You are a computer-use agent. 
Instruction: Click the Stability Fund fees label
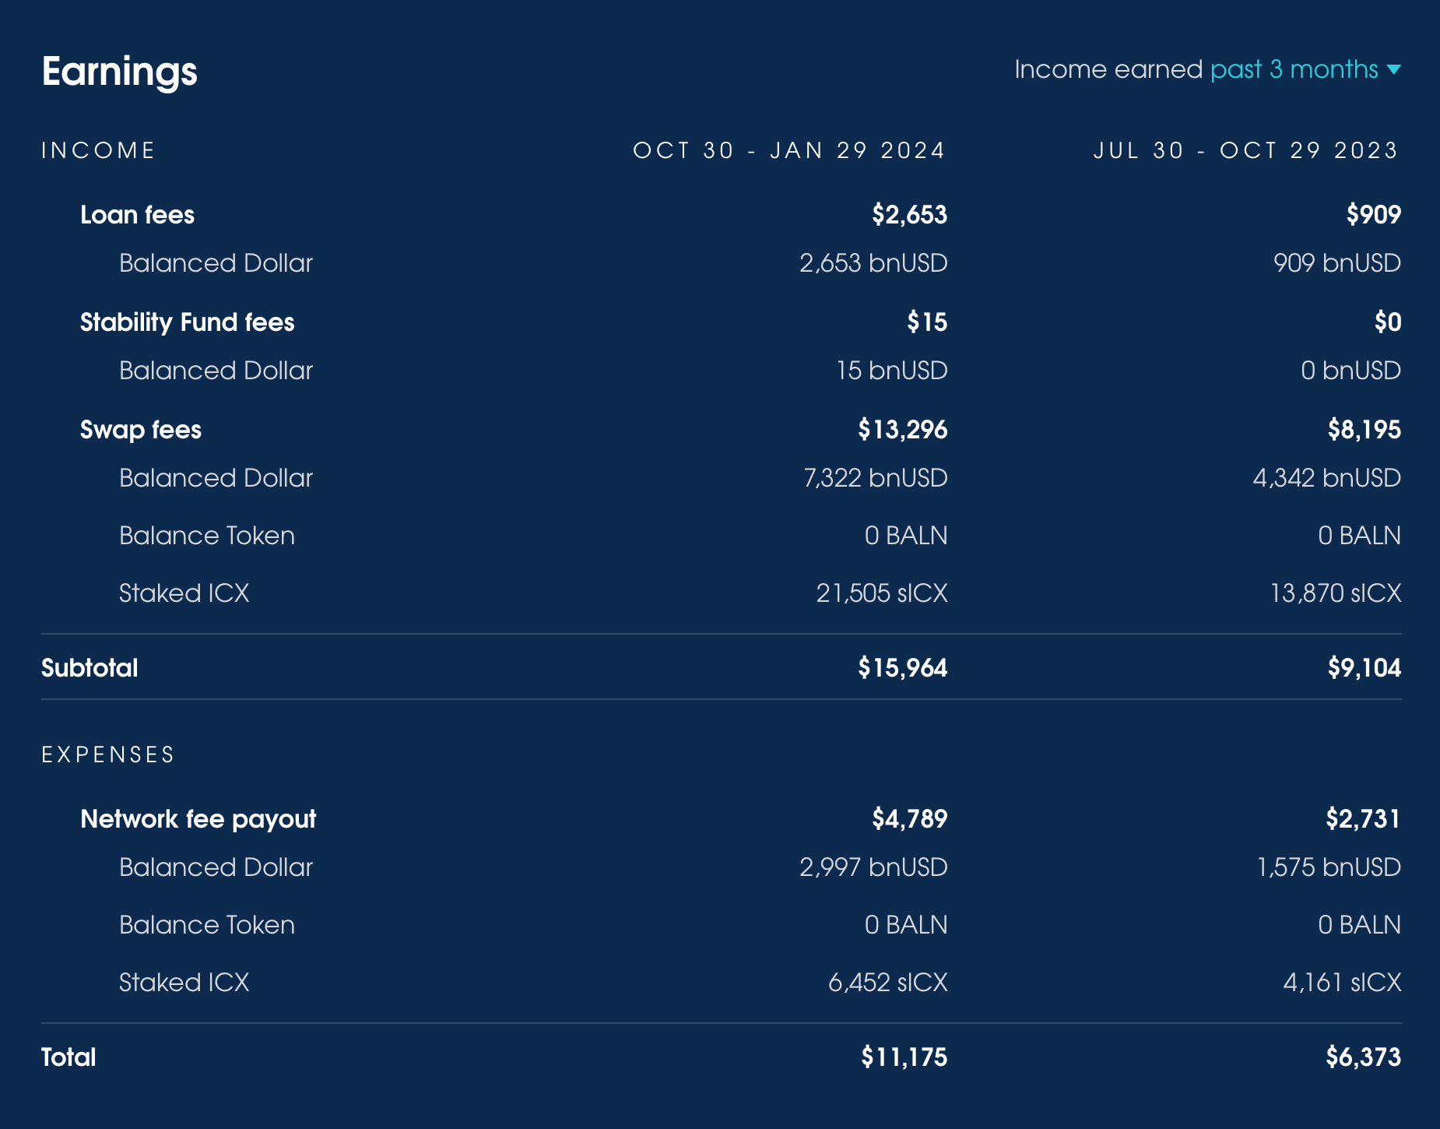click(188, 322)
